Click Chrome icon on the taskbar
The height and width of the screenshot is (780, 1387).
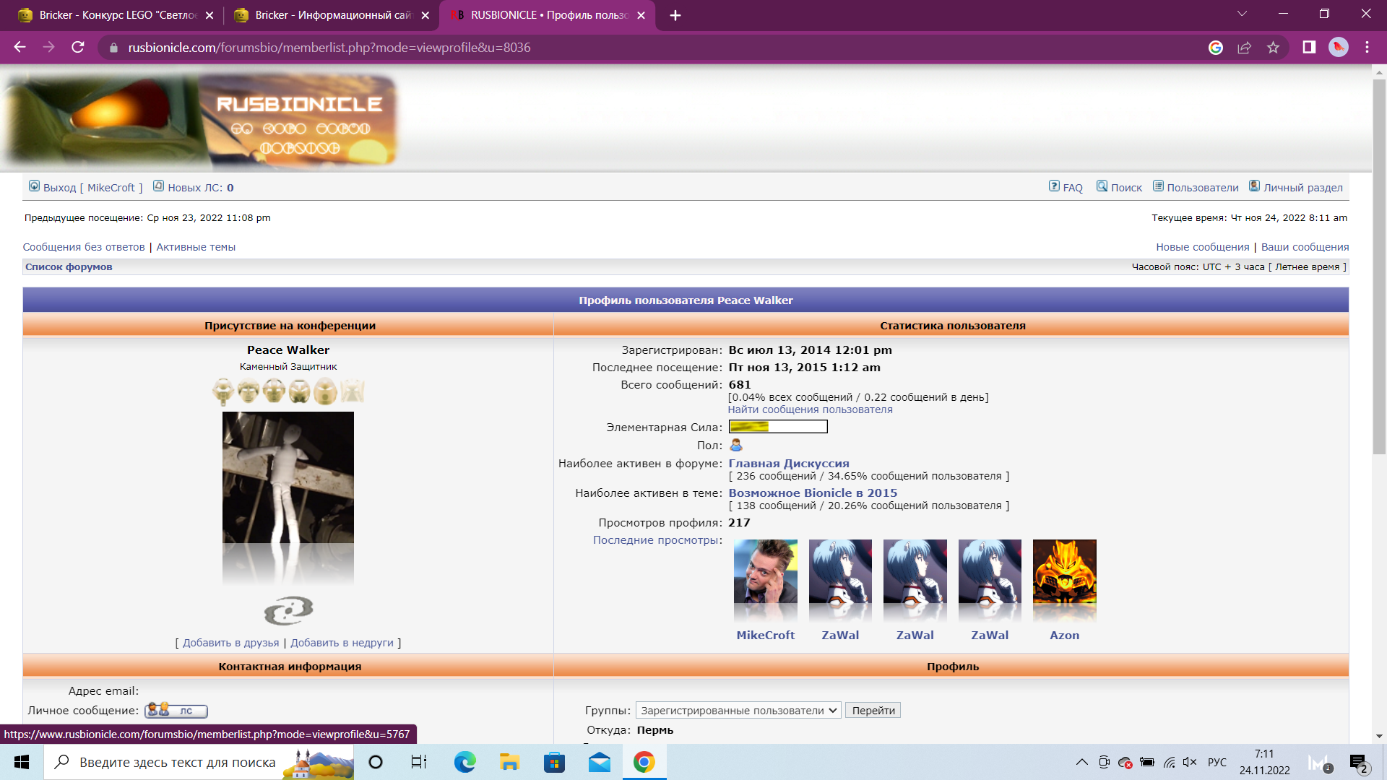pos(644,762)
